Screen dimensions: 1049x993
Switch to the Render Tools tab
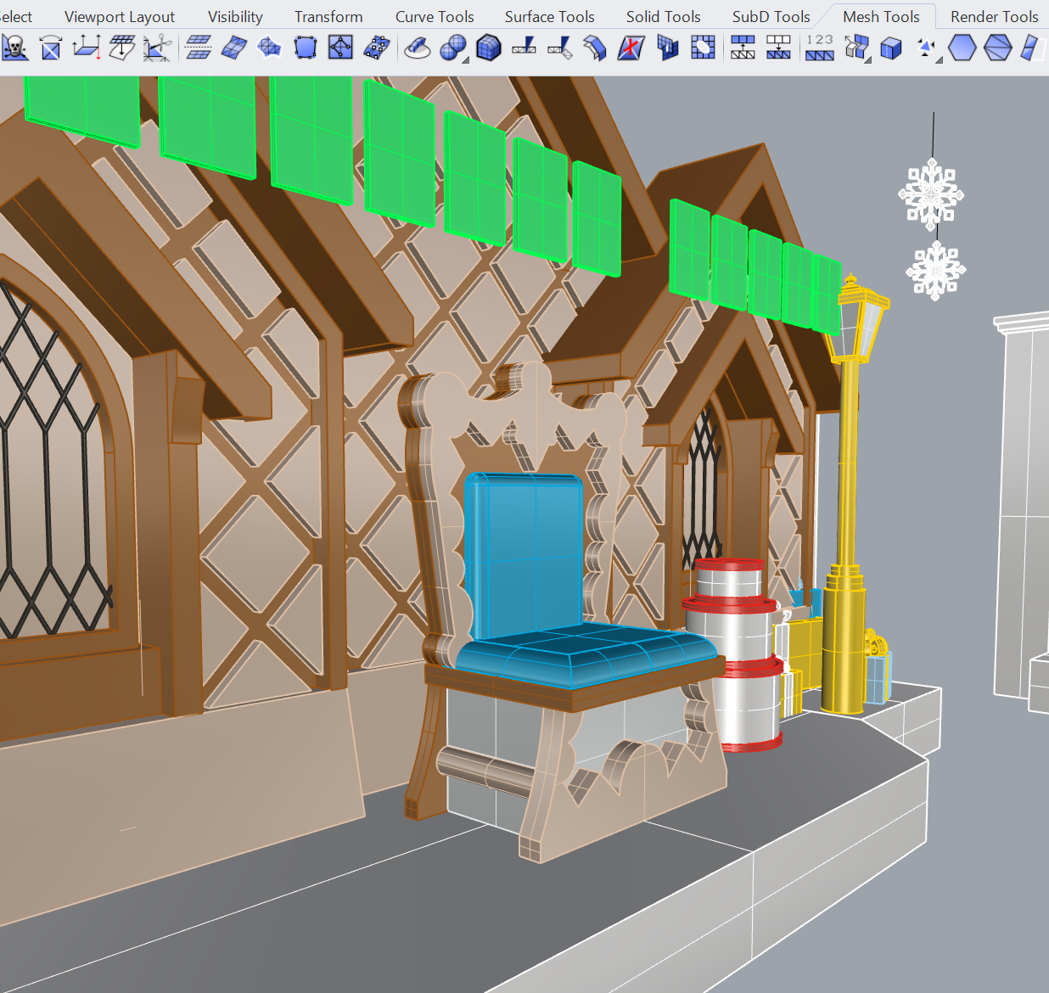[x=995, y=17]
